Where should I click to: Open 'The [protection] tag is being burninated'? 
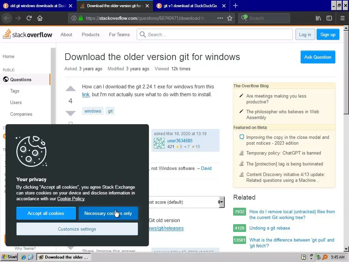[285, 164]
